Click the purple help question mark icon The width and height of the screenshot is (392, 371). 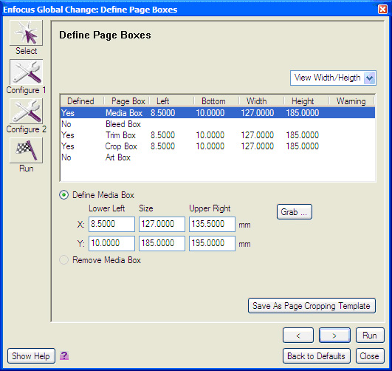pyautogui.click(x=64, y=355)
